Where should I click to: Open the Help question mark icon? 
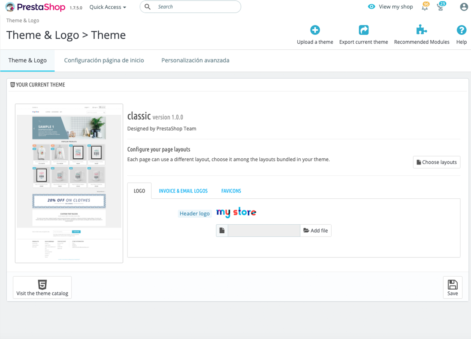(461, 30)
